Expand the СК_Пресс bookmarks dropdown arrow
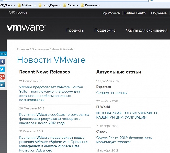The width and height of the screenshot is (170, 153). (14, 5)
